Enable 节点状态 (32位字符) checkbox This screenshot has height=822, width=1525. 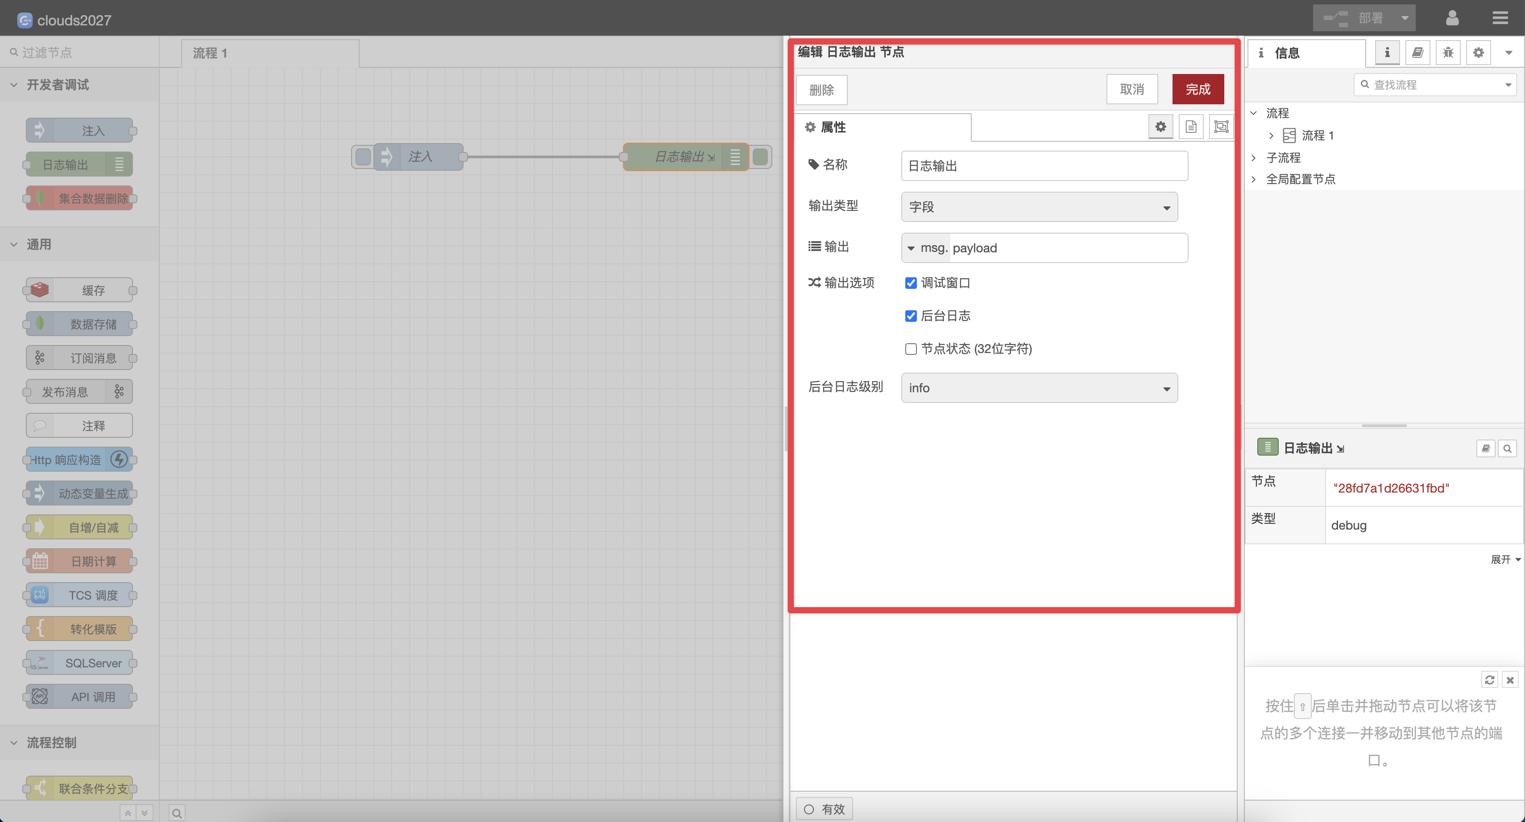[x=911, y=349]
